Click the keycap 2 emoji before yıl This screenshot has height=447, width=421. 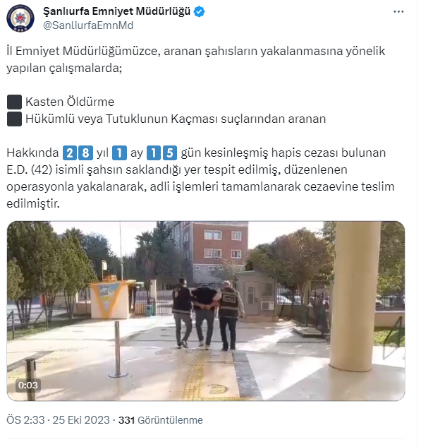click(70, 153)
